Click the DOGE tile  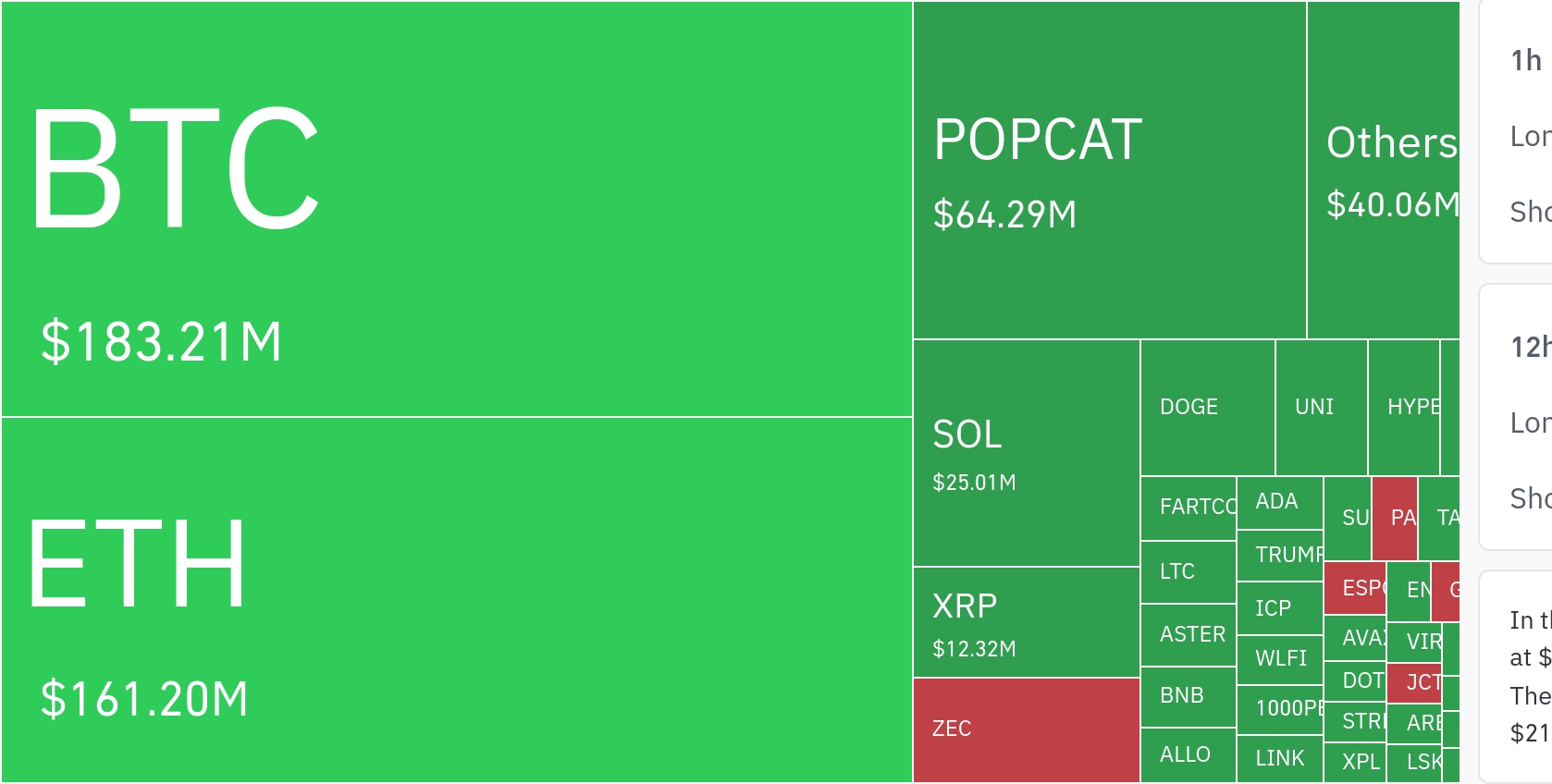(1207, 408)
